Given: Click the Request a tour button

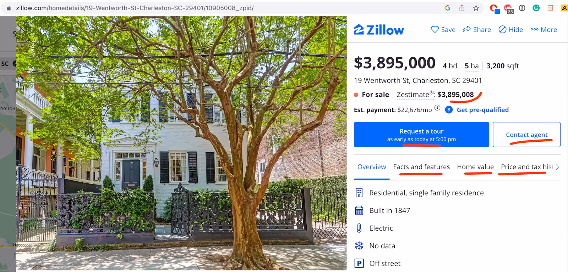Looking at the screenshot, I should pos(421,135).
